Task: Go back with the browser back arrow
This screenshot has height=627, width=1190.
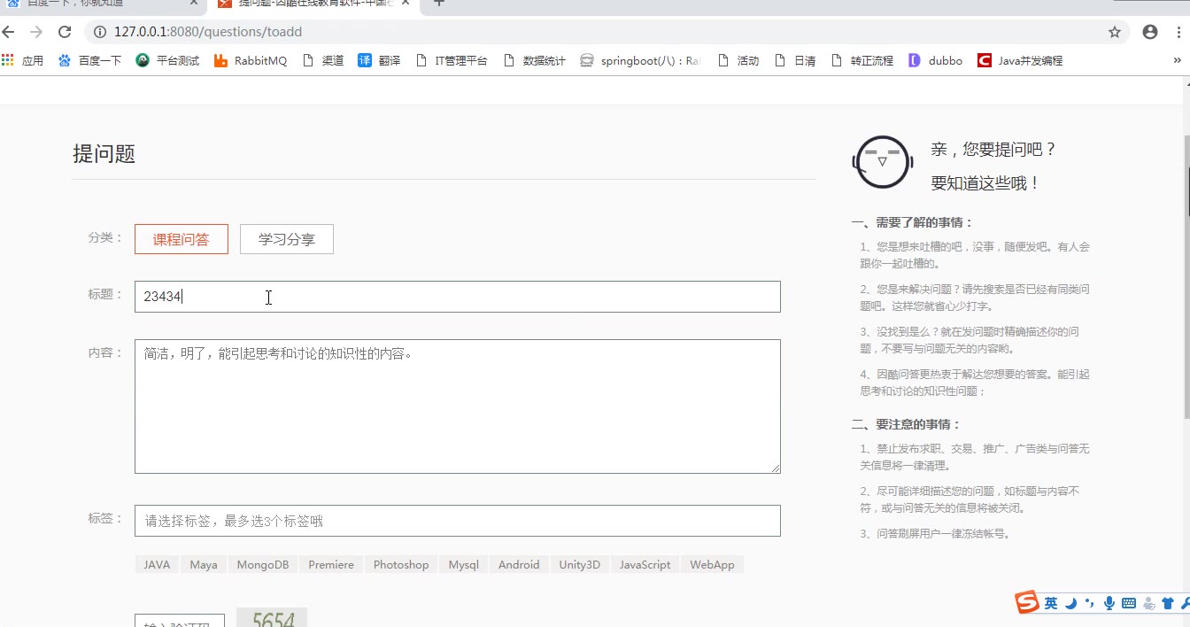Action: pos(8,32)
